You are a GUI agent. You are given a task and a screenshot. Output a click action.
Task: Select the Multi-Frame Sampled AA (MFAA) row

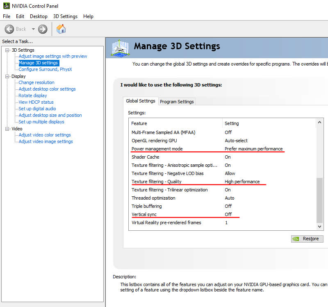point(222,132)
